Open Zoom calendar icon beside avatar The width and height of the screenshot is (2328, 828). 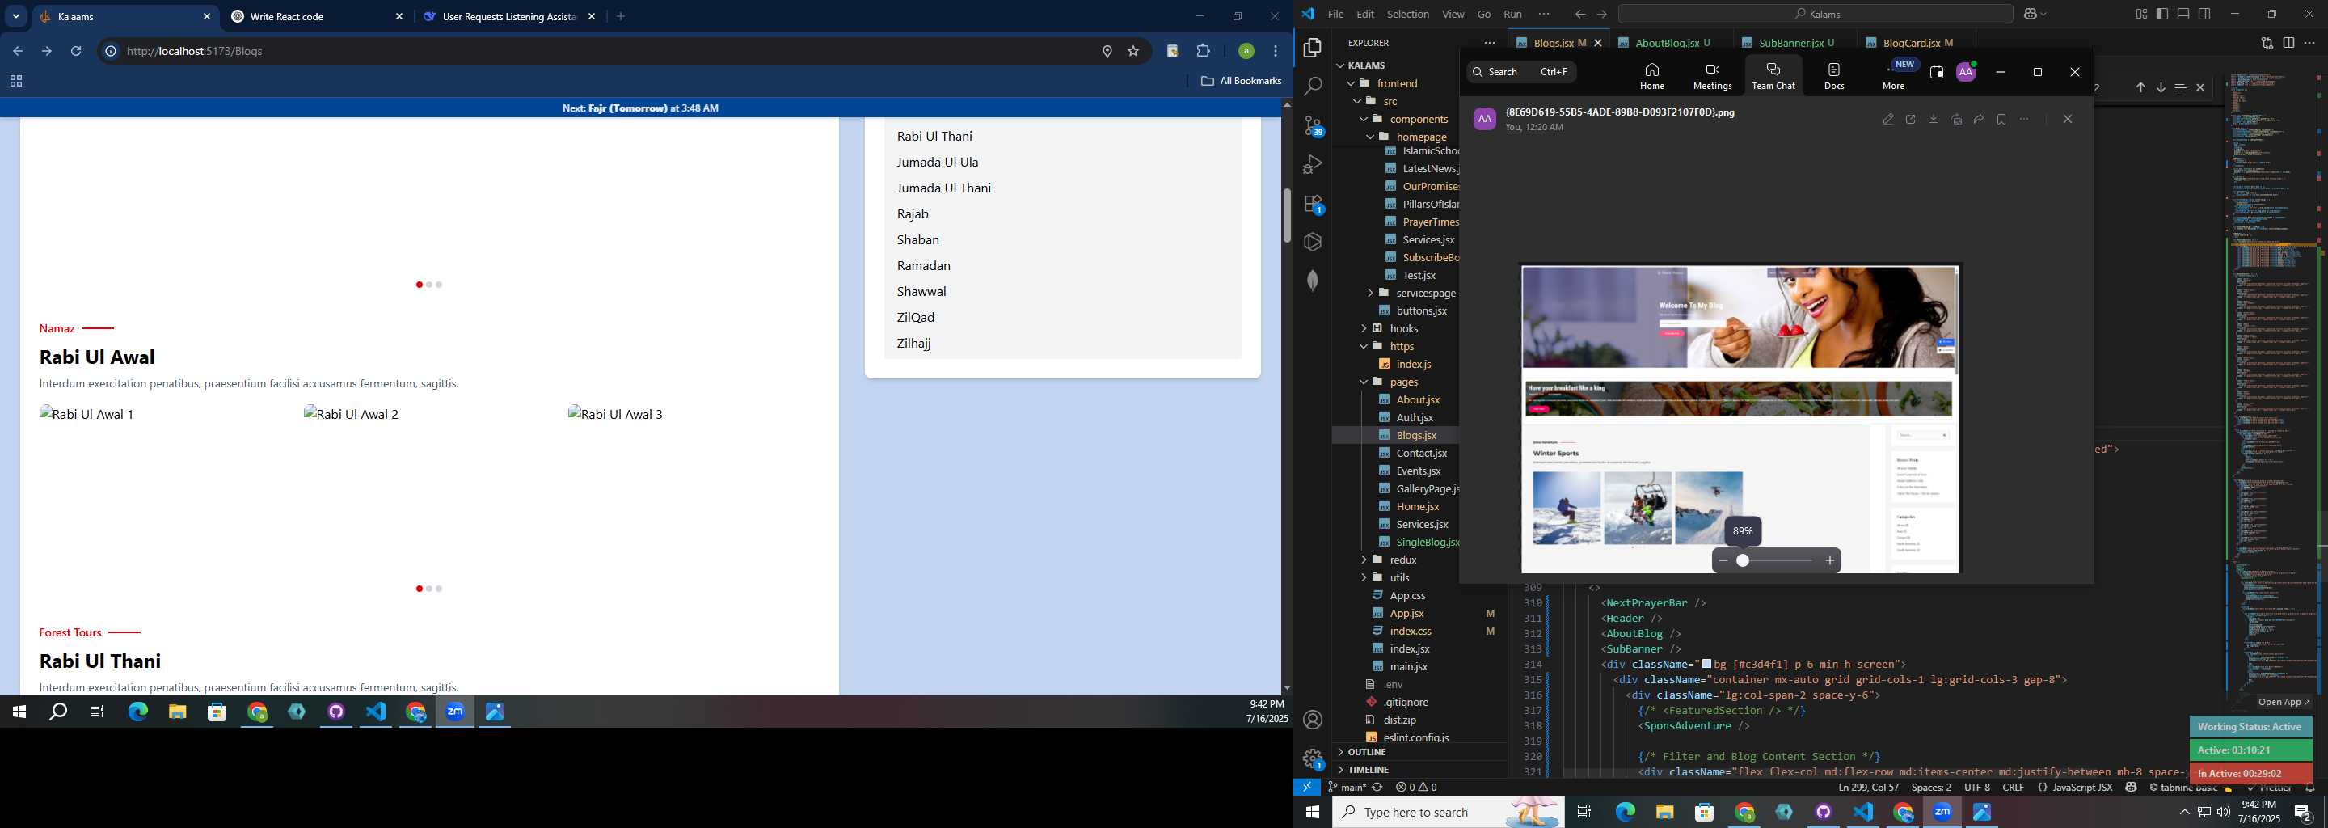[1936, 72]
